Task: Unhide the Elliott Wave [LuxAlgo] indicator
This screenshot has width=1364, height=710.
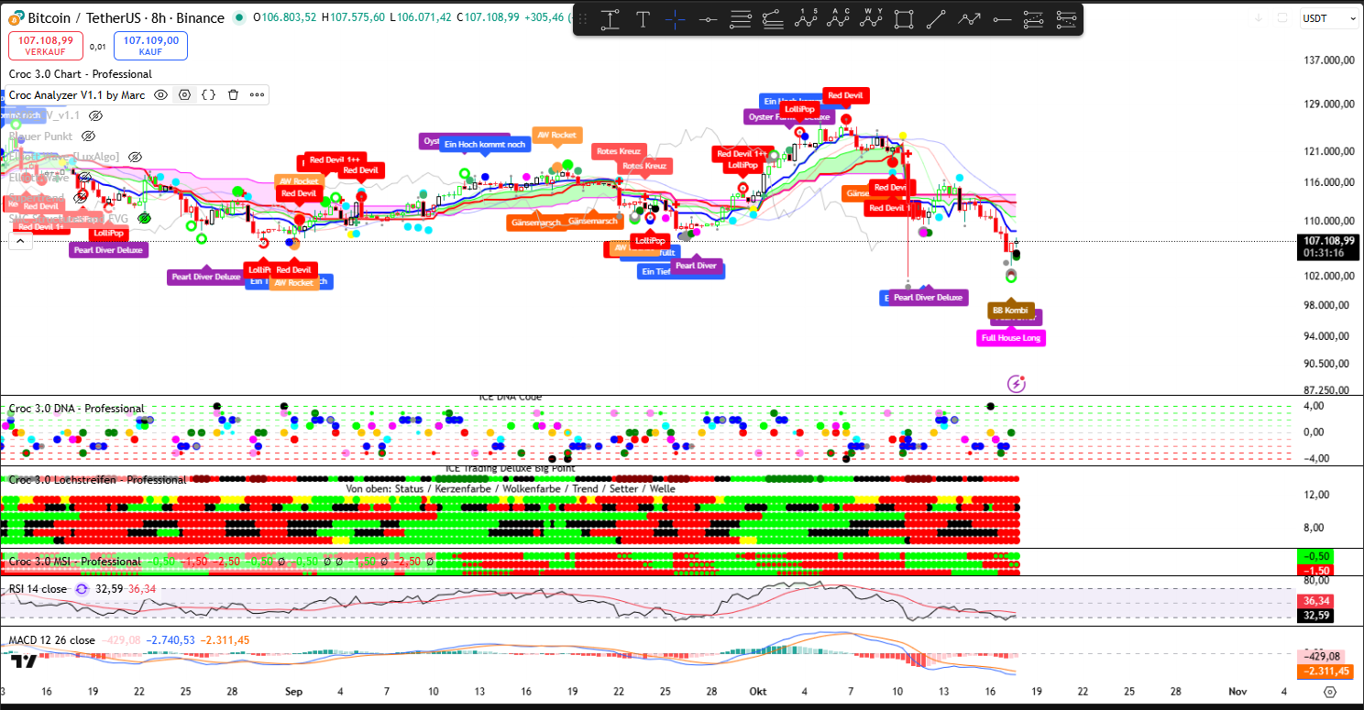Action: coord(136,157)
